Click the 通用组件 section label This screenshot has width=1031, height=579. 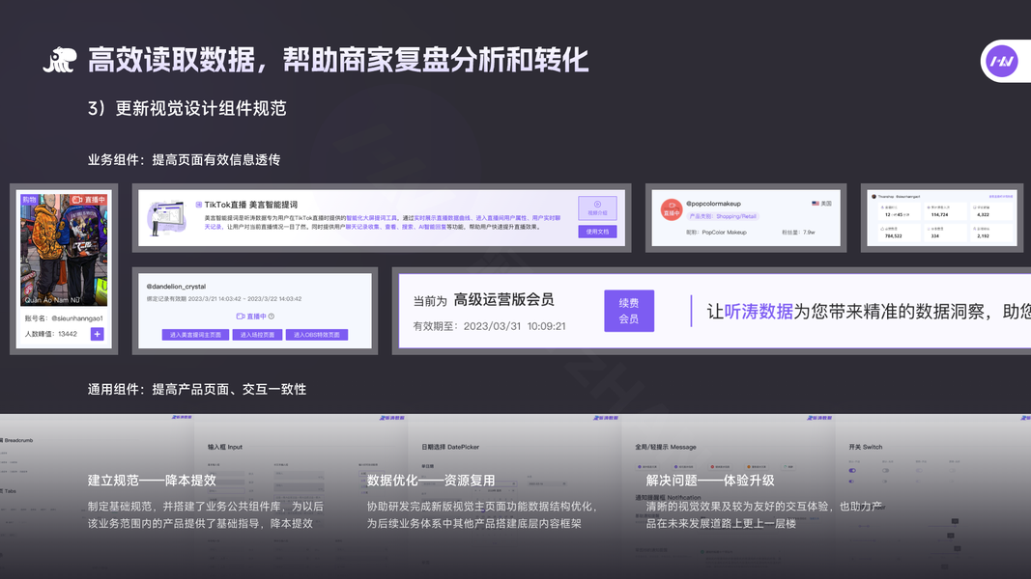click(197, 389)
